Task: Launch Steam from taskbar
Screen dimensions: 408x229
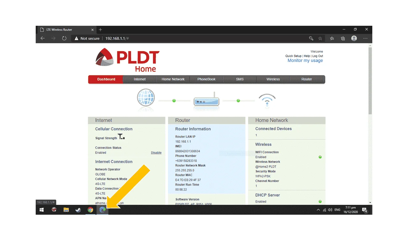Action: pos(78,210)
